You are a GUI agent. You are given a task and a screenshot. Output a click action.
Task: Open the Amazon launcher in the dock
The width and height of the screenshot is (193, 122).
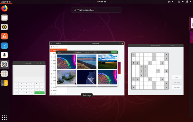(4, 55)
